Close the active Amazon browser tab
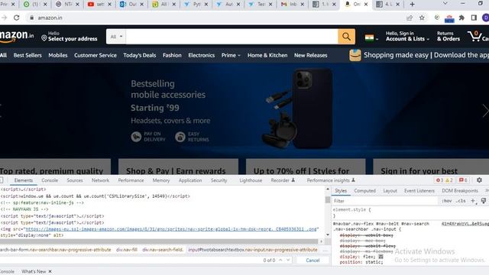Screen dimensions: 489x275 pyautogui.click(x=366, y=5)
